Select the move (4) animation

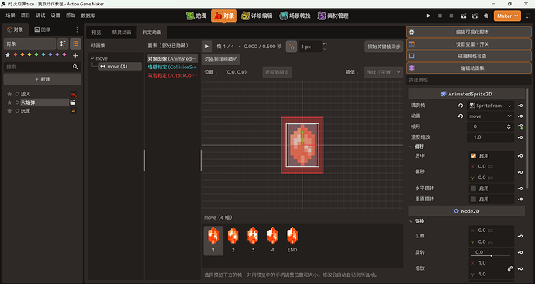tap(120, 66)
